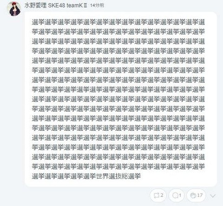The image size is (223, 206).
Task: Click the repost arrows icon
Action: click(156, 195)
